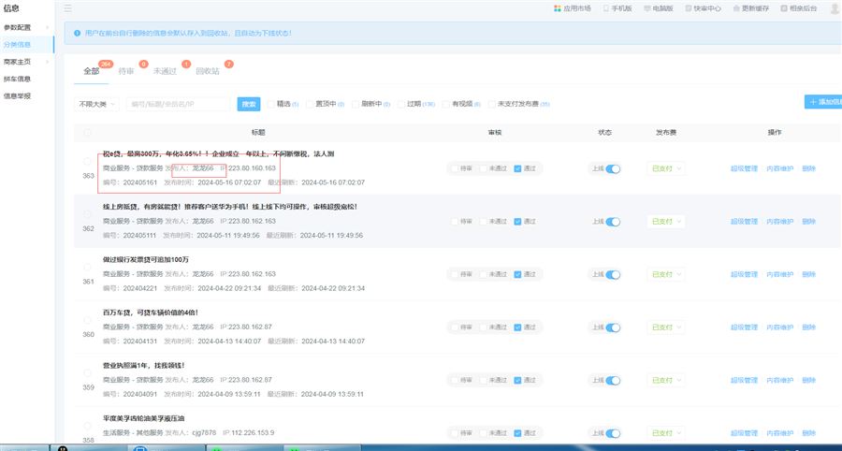
Task: Open the 框架后台 backend icon
Action: [783, 8]
